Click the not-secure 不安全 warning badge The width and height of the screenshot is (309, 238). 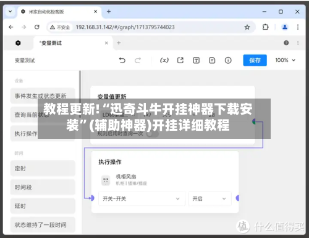(60, 27)
